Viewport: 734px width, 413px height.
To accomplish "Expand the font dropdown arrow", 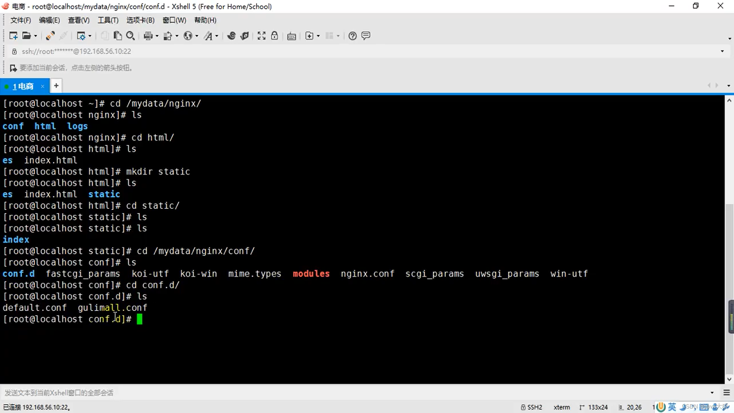I will 217,36.
